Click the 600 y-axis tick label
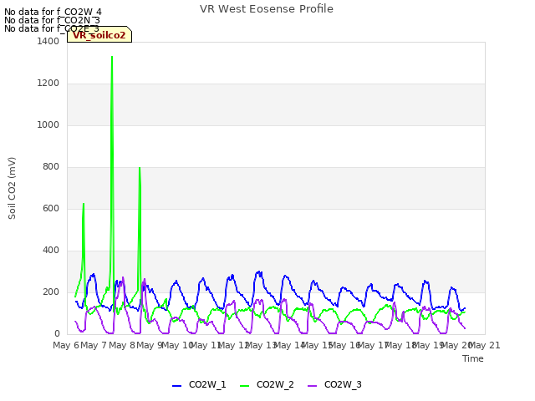Image resolution: width=535 pixels, height=401 pixels. point(51,208)
